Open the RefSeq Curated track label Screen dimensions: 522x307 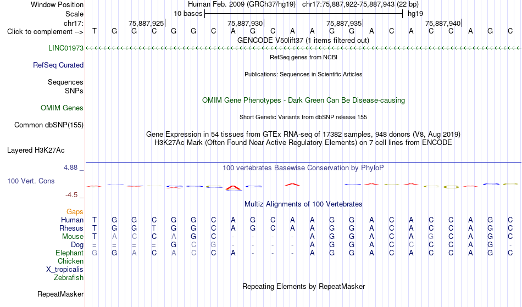coord(58,65)
